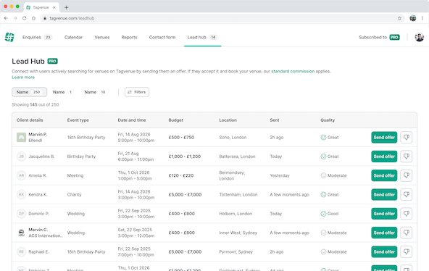429x271 pixels.
Task: Open a new browser tab
Action: click(x=66, y=7)
